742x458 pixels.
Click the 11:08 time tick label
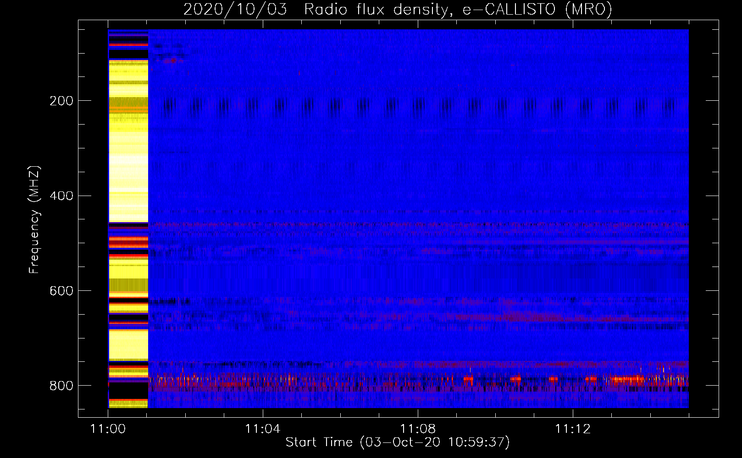coord(418,429)
